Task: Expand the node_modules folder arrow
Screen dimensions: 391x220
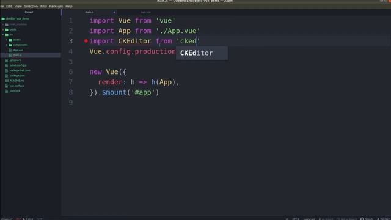Action: [3, 24]
